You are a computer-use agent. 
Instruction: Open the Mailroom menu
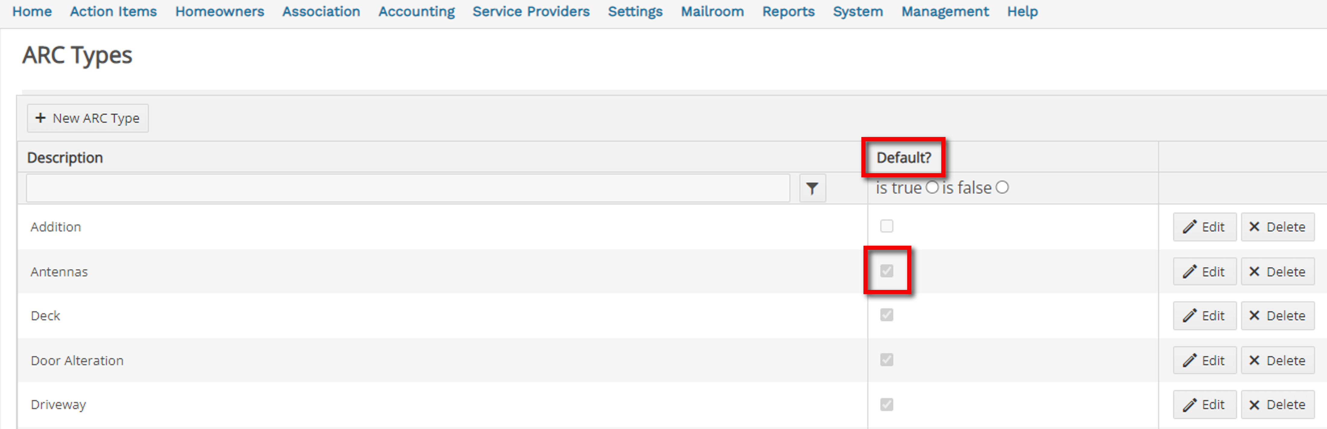pos(712,11)
